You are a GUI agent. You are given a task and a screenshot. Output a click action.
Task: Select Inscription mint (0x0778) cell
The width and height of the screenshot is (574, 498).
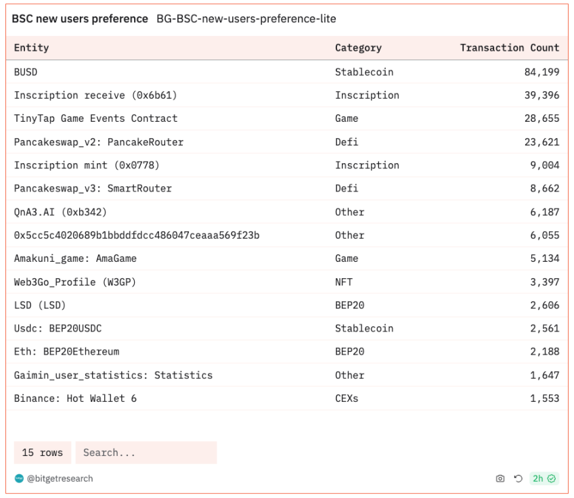click(87, 165)
